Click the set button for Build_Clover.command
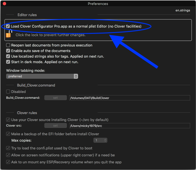This screenshot has width=196, height=170. point(55,98)
